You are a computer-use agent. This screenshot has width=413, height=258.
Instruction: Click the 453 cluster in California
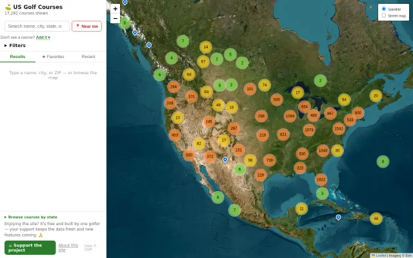[x=175, y=135]
